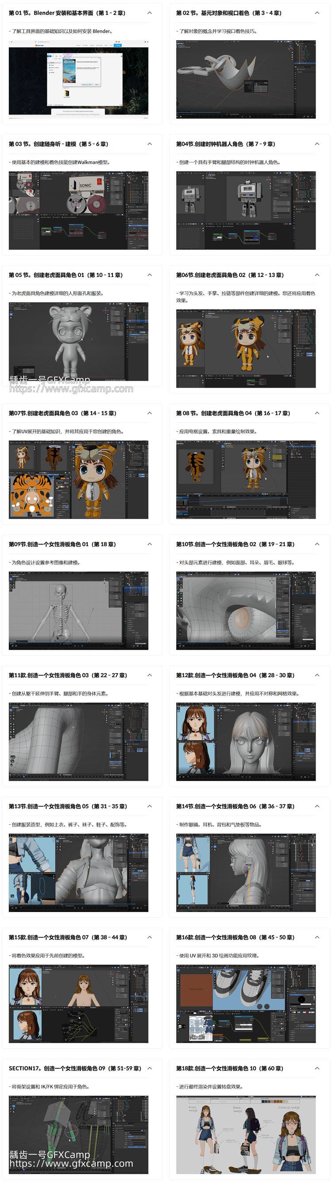Image resolution: width=332 pixels, height=1182 pixels.
Task: Click heading 第18款.创造一个女性滑板角色 10
Action: (230, 1069)
